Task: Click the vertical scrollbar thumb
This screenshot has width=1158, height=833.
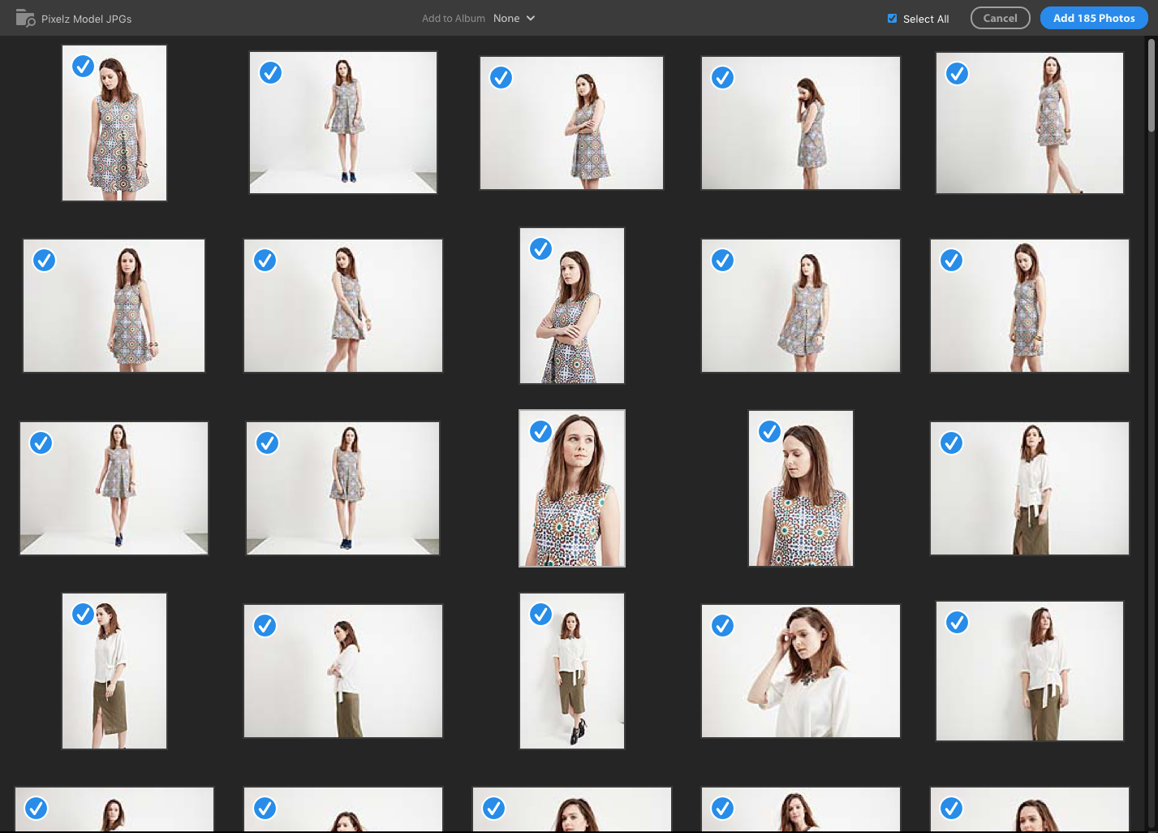Action: 1151,85
